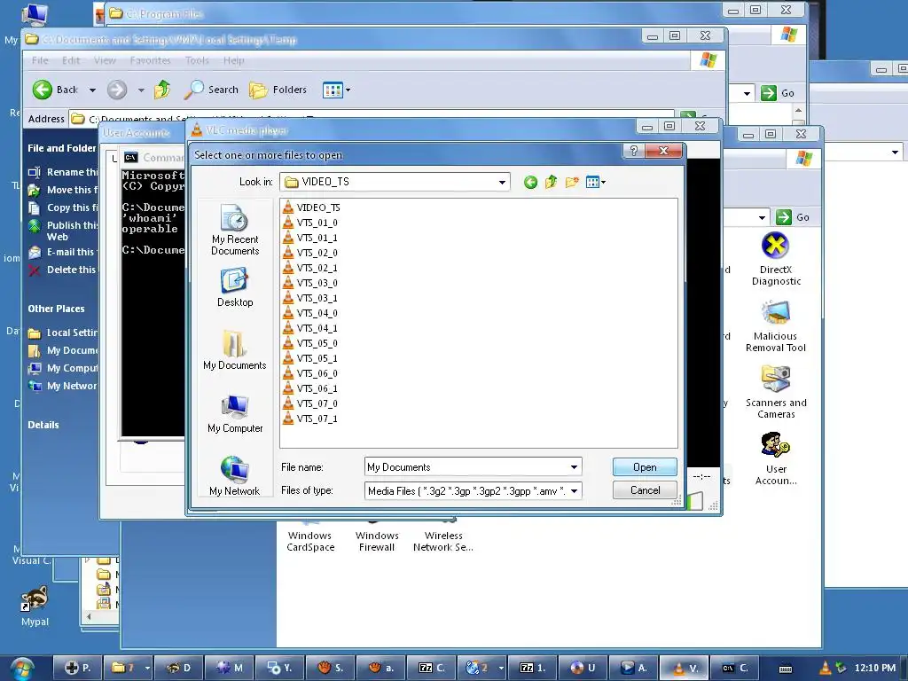Click the help question mark button in dialog
The image size is (908, 681).
[x=633, y=151]
